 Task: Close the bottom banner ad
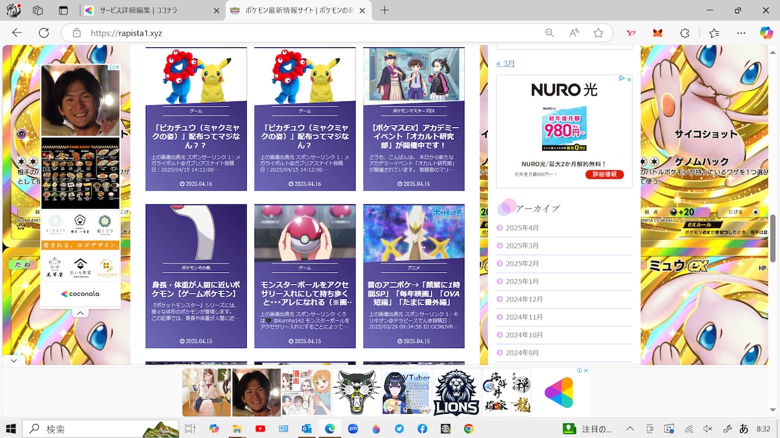pos(586,370)
